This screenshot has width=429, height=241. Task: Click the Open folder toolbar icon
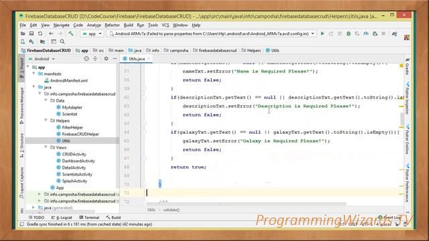click(x=23, y=33)
